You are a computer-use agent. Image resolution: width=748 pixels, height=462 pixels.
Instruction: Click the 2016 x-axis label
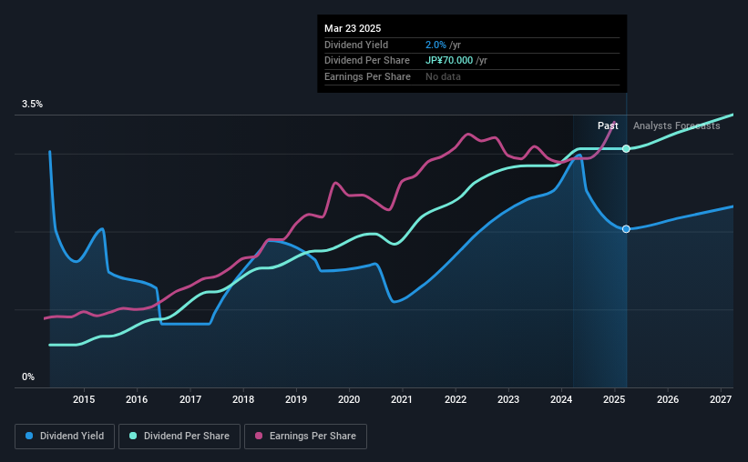[x=137, y=399]
